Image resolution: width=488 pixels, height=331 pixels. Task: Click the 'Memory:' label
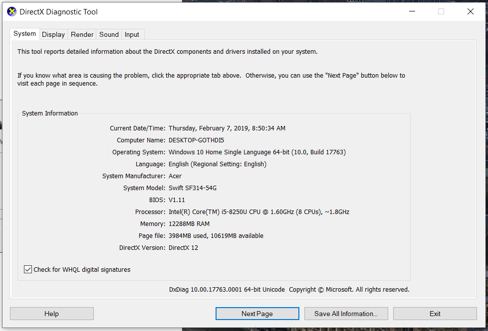153,224
